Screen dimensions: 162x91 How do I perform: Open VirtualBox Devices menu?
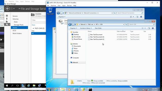click(69, 6)
